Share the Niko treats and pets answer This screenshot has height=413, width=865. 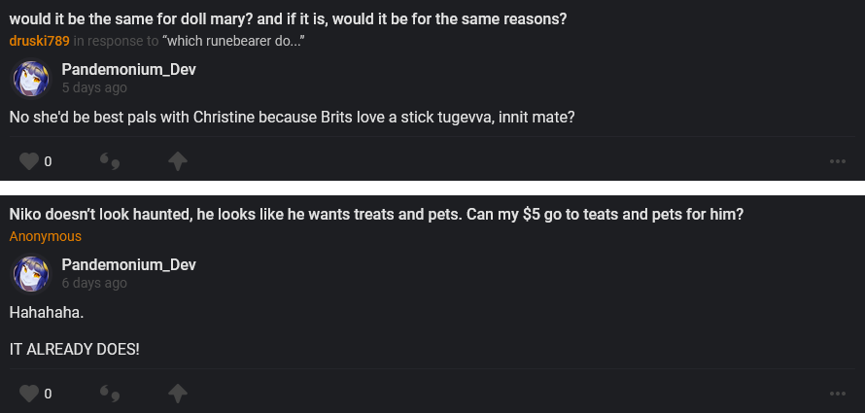click(x=178, y=394)
